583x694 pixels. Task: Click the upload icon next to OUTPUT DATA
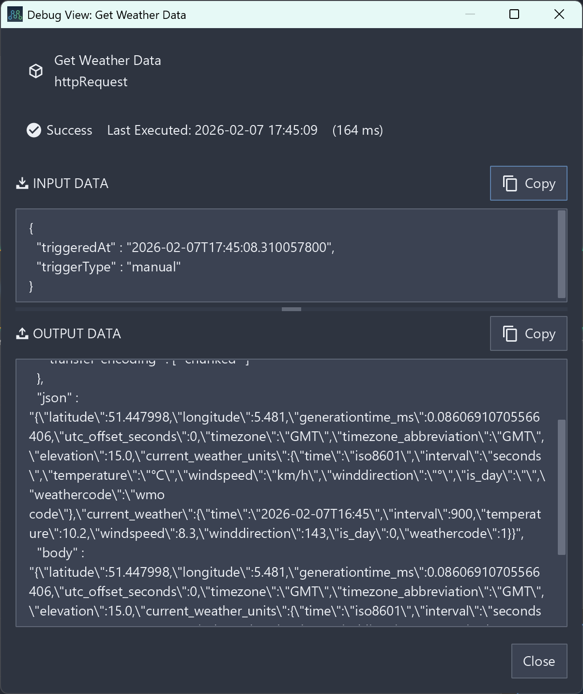22,333
